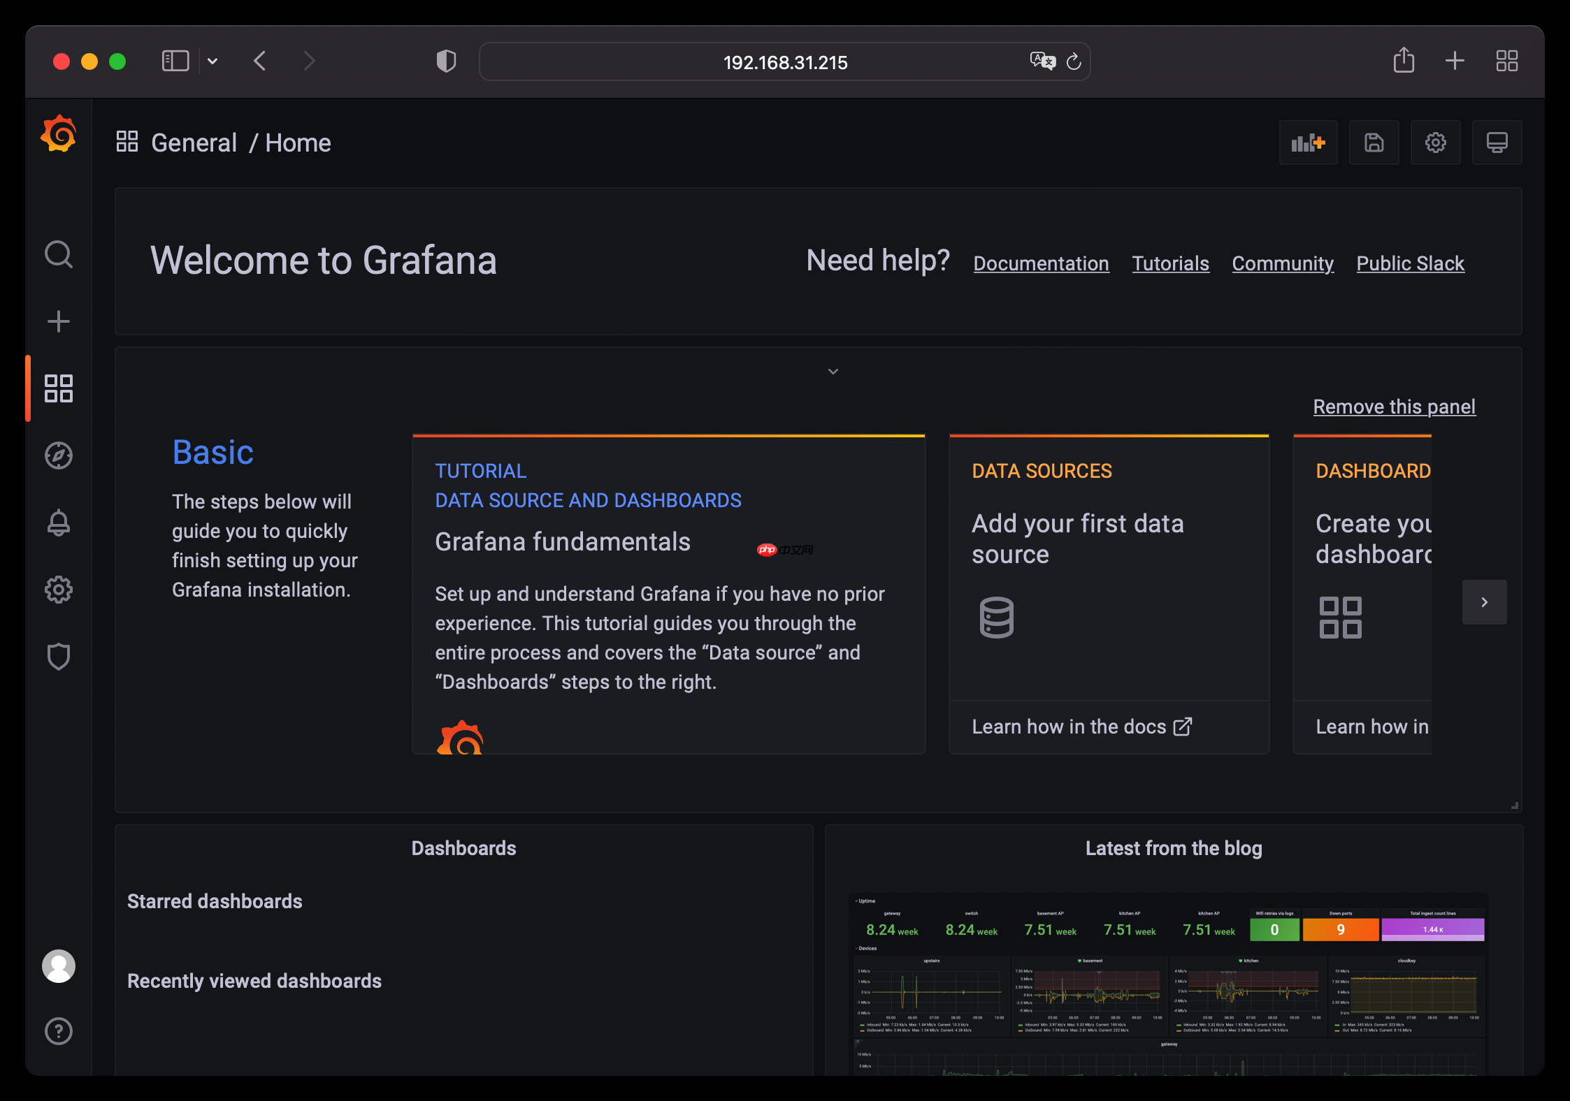The width and height of the screenshot is (1570, 1101).
Task: Open the Configuration gear in sidebar
Action: point(59,590)
